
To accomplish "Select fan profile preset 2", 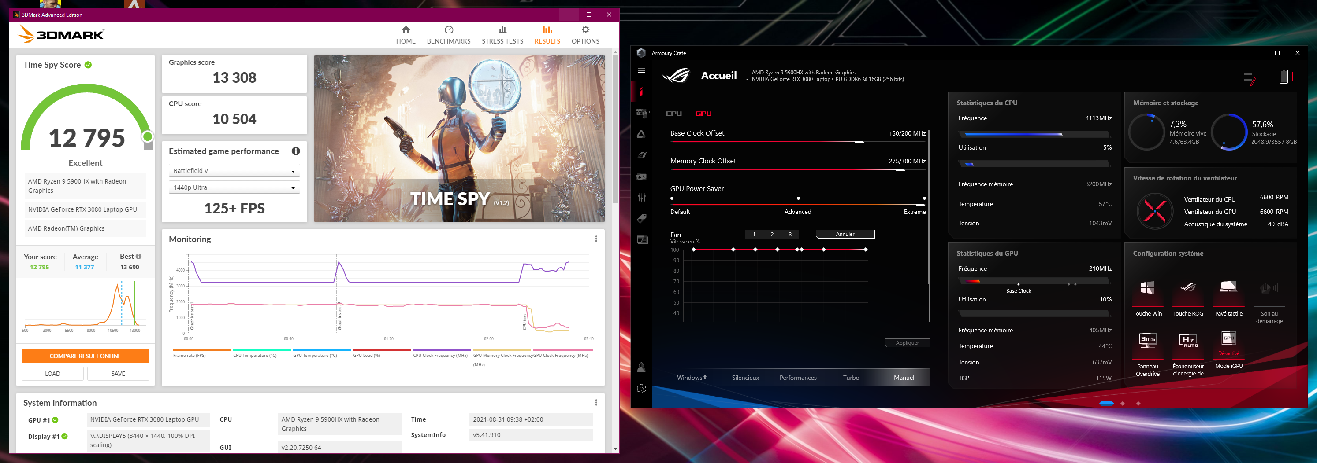I will (772, 234).
